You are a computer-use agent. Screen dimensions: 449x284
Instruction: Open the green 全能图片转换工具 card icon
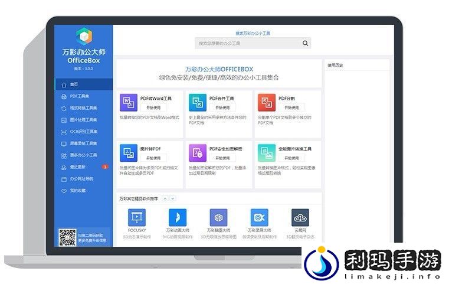click(x=267, y=153)
